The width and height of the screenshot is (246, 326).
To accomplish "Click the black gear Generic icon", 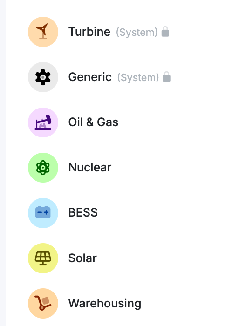I will pyautogui.click(x=43, y=77).
